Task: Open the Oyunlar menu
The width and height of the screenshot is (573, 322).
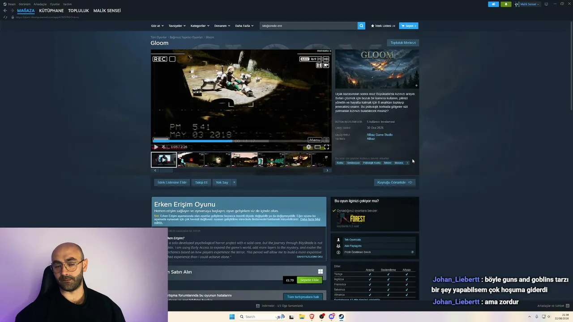Action: (55, 4)
